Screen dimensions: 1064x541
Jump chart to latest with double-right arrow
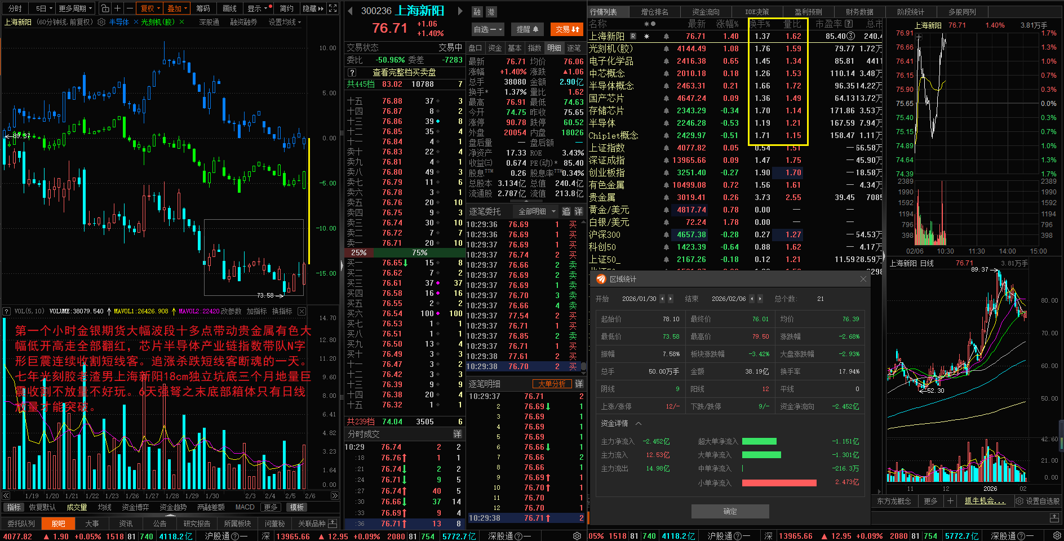click(335, 496)
